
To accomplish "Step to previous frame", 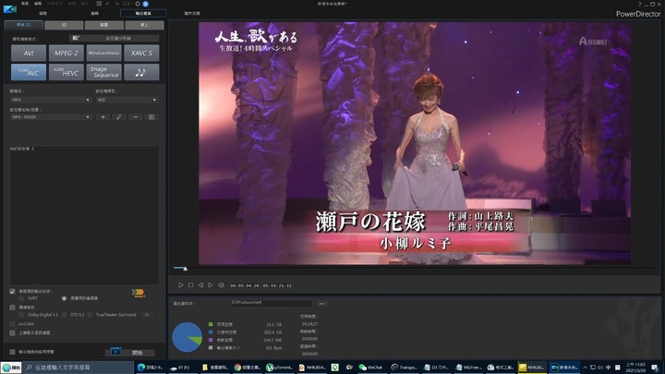I will pyautogui.click(x=200, y=285).
